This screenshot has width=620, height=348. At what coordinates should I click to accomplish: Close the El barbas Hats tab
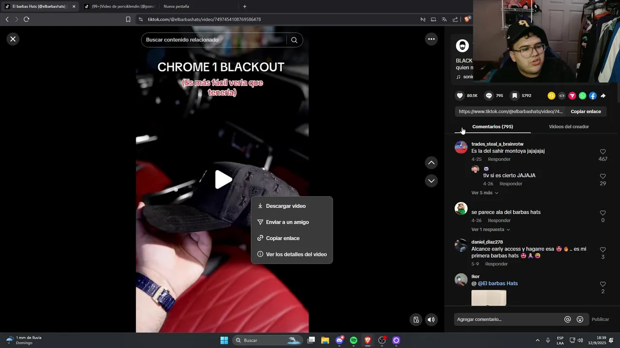[x=74, y=6]
